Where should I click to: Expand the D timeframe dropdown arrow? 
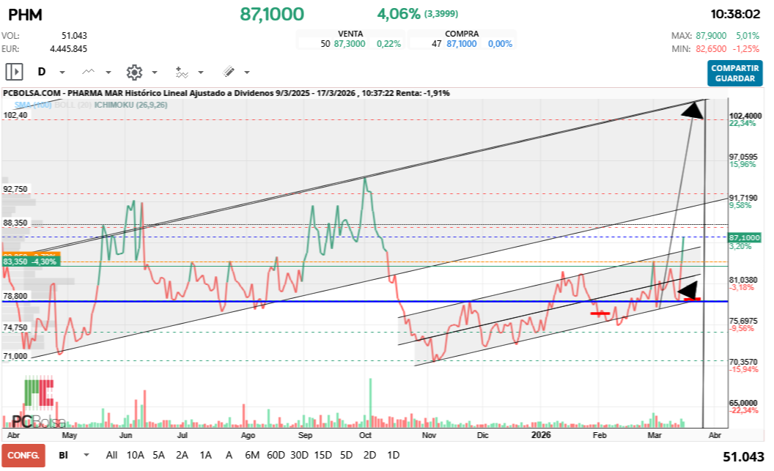coord(62,73)
